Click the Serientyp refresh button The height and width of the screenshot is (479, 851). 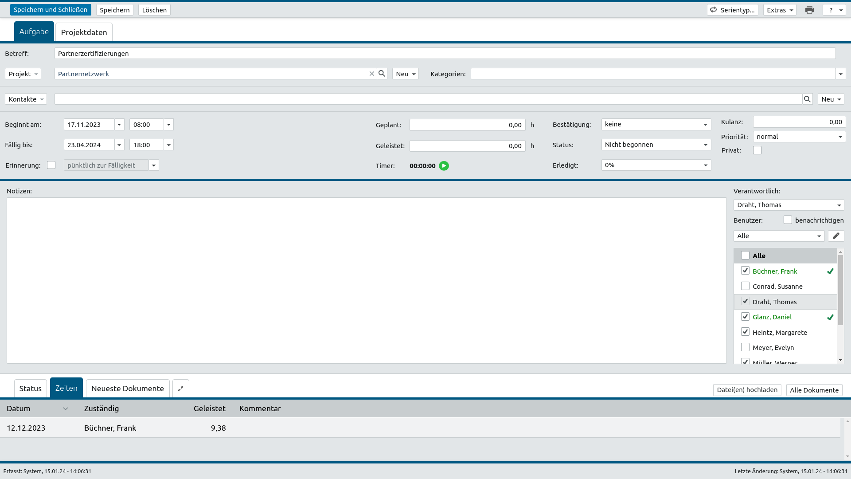pos(732,10)
